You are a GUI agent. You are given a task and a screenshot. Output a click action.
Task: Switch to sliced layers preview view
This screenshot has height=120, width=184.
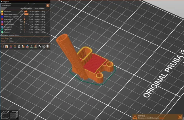tap(14, 115)
